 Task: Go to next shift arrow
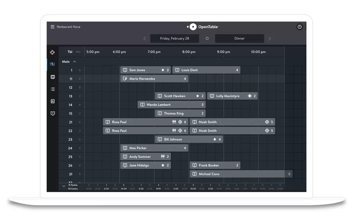point(270,39)
